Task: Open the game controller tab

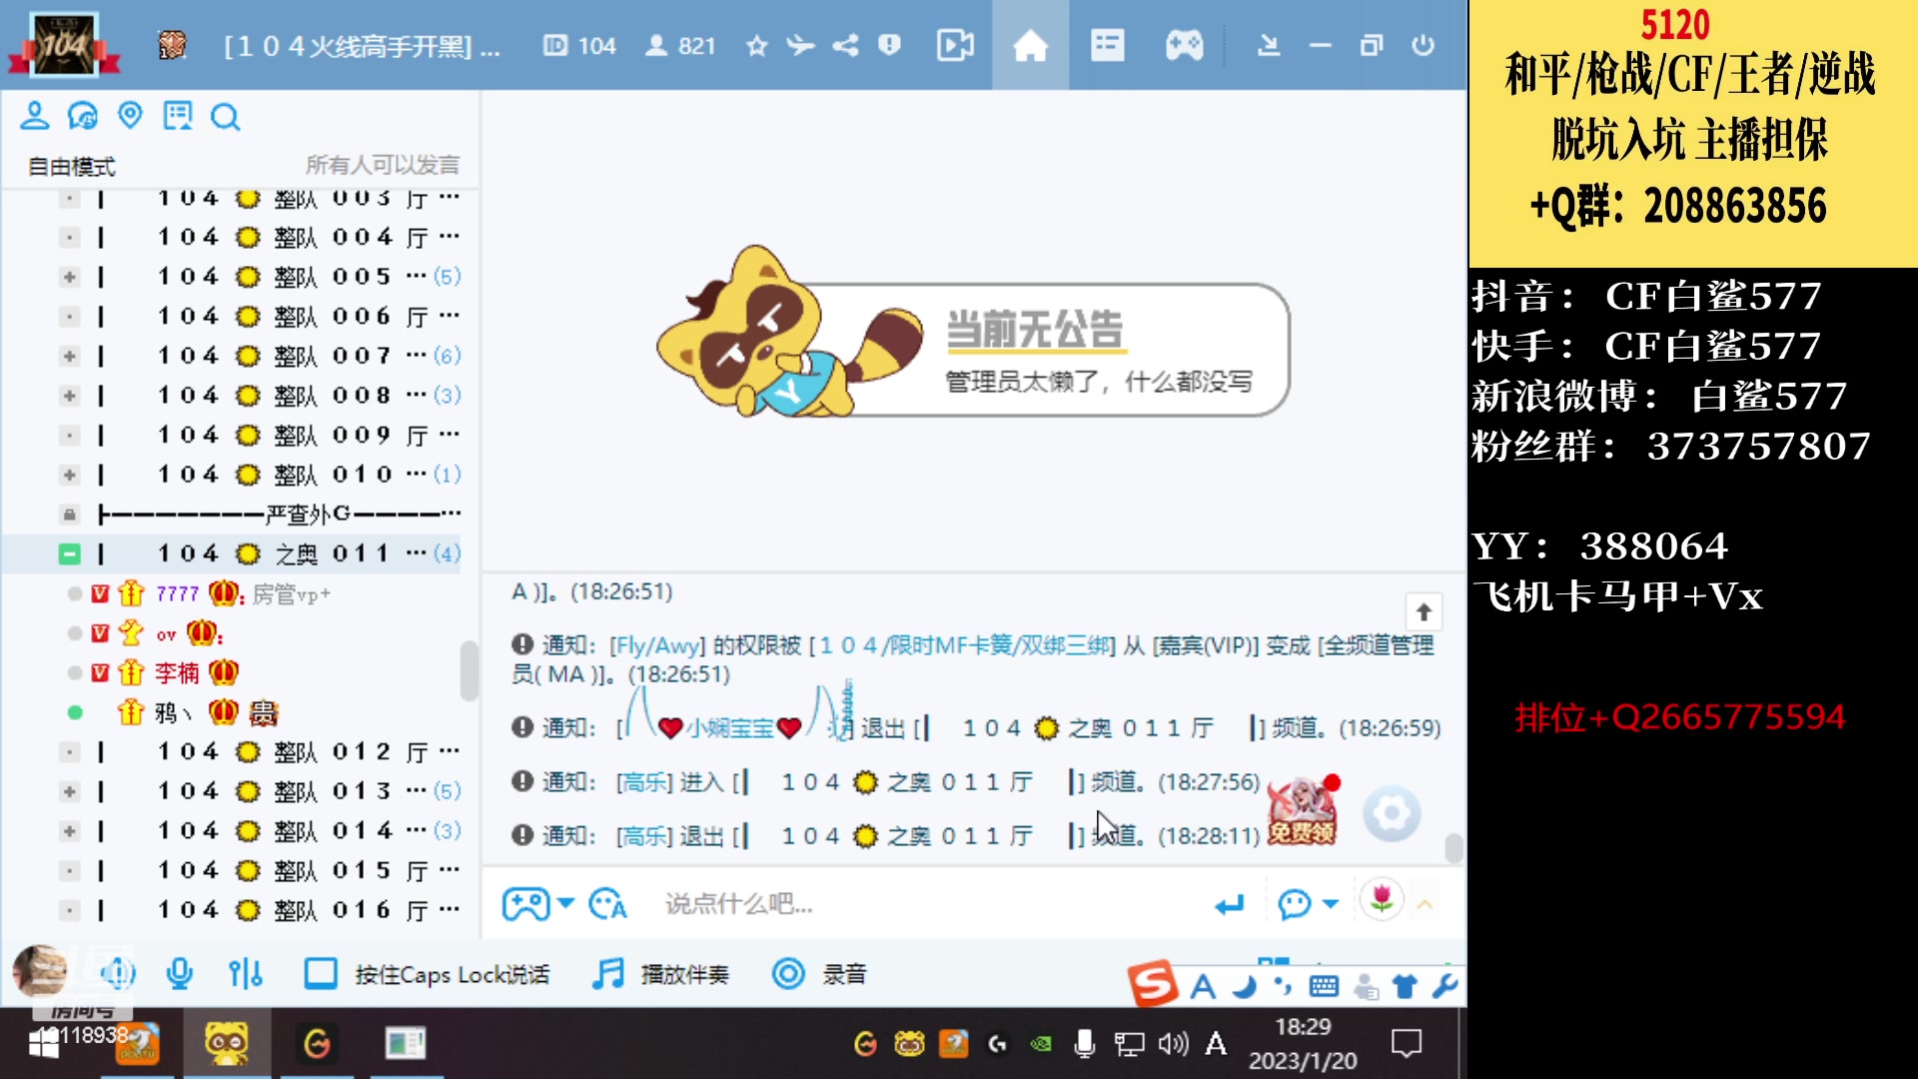Action: pos(1185,46)
